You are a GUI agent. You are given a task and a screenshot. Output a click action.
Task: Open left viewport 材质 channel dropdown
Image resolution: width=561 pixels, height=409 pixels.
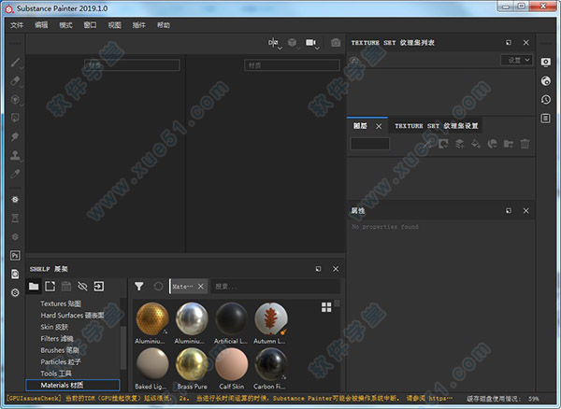coord(132,65)
